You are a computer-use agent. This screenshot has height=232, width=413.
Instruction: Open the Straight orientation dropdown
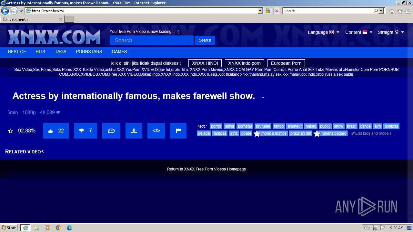pyautogui.click(x=391, y=32)
